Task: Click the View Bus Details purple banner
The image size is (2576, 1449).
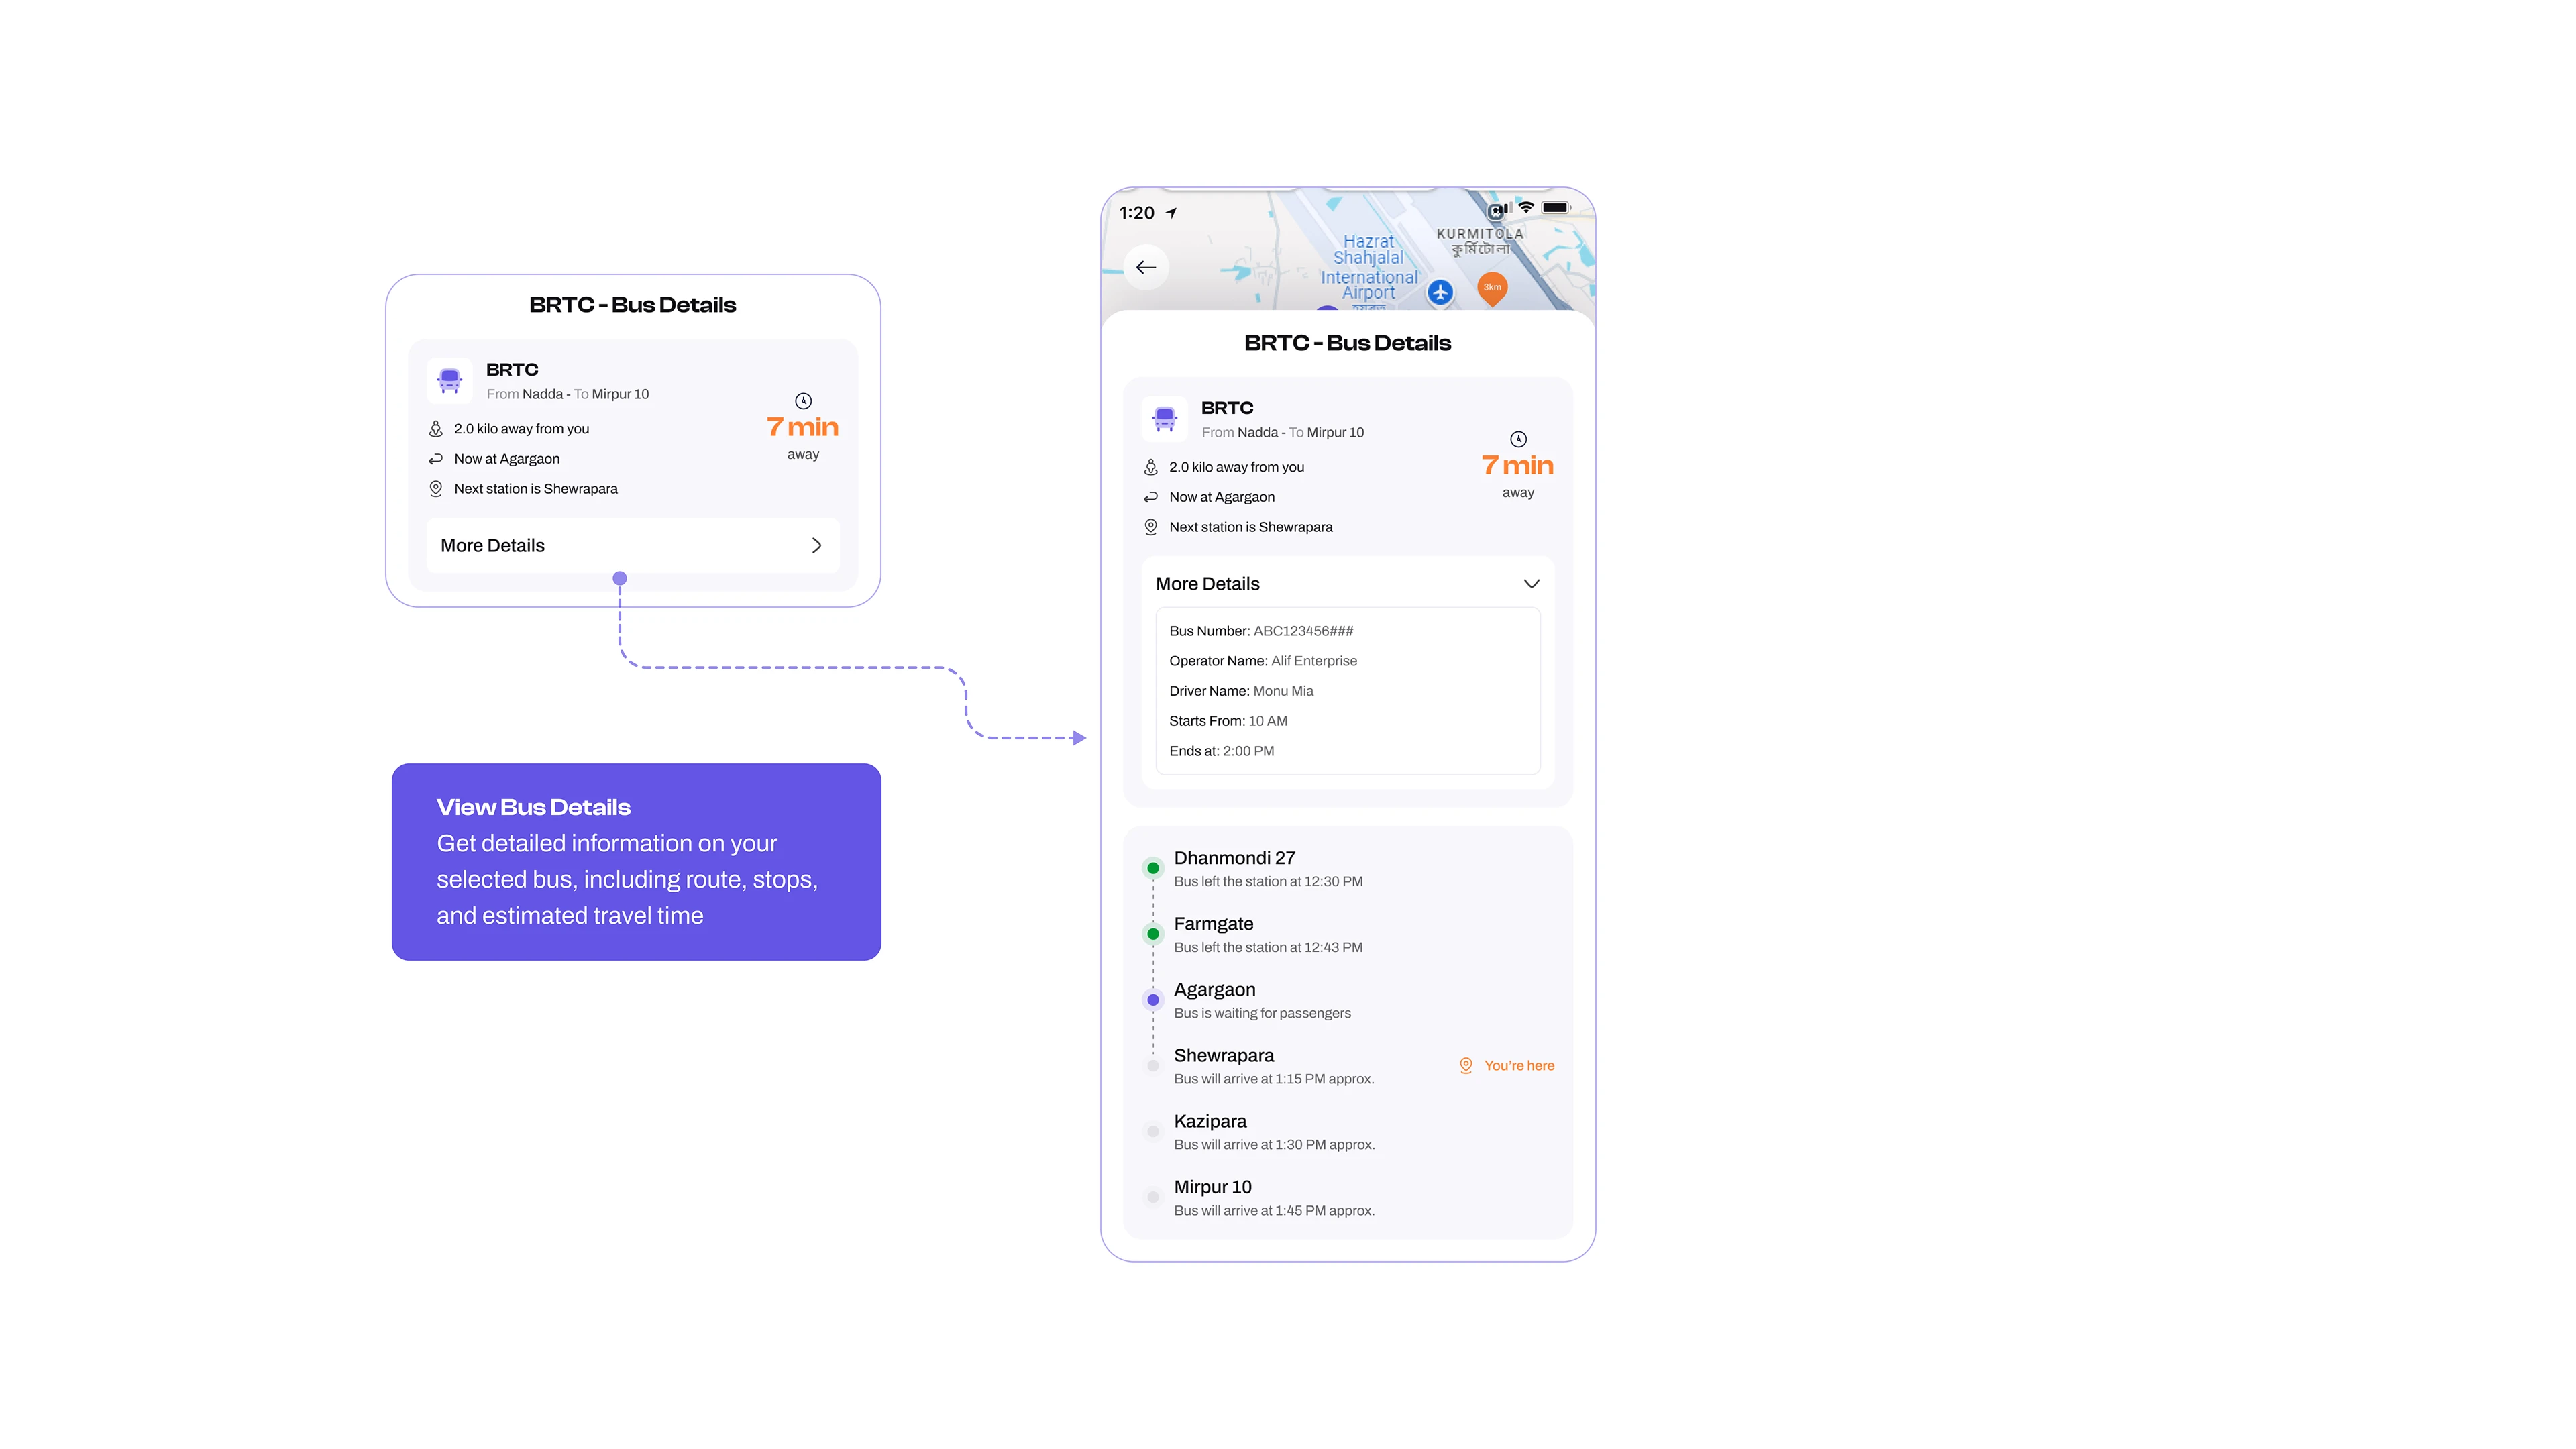Action: (636, 861)
